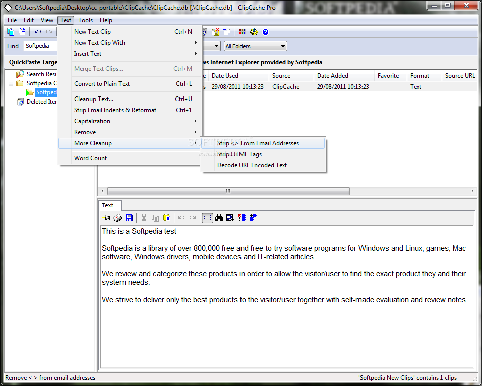
Task: Click the scissors cut icon in editor
Action: pyautogui.click(x=144, y=218)
